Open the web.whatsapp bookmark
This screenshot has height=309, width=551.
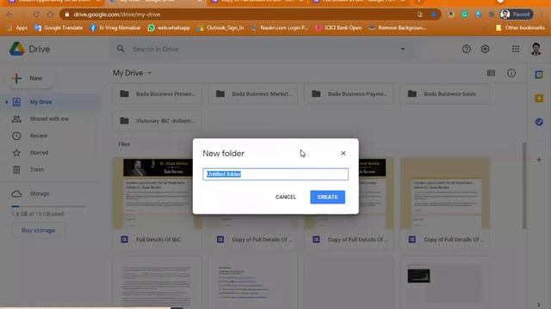(169, 27)
